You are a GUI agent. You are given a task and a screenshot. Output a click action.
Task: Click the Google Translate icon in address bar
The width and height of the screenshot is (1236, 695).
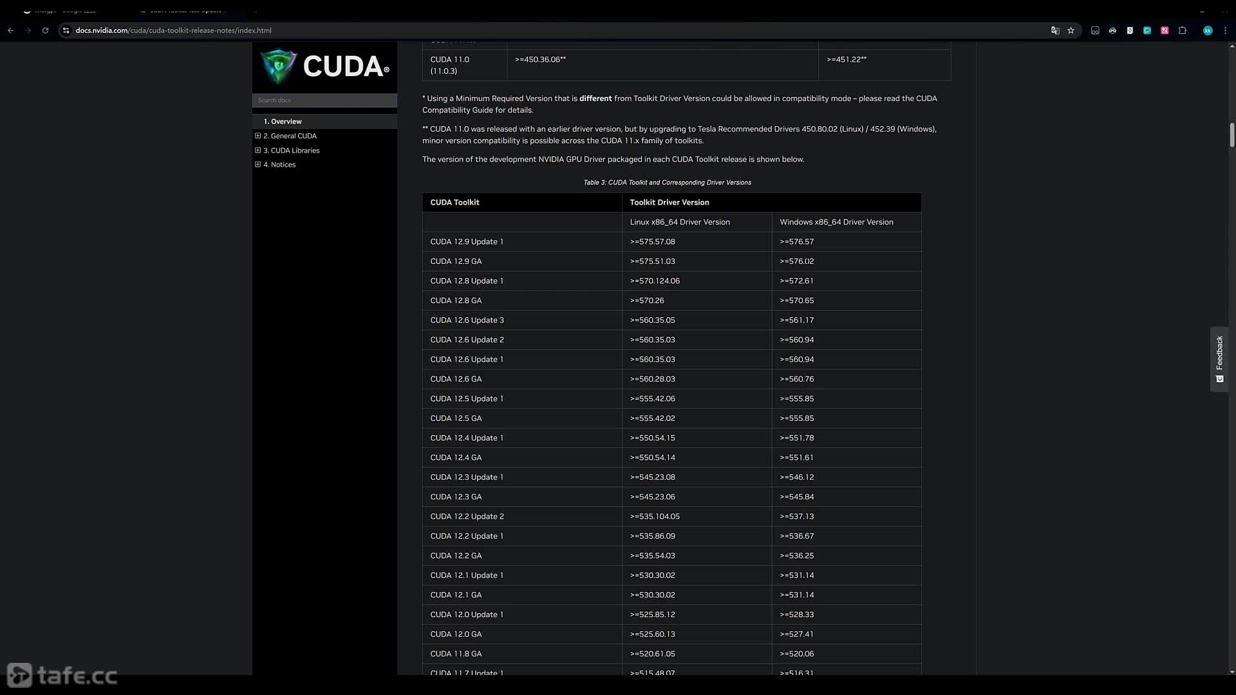click(x=1055, y=30)
